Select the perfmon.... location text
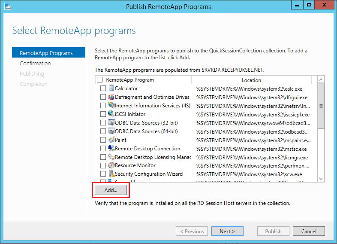This screenshot has width=337, height=244. coord(253,166)
